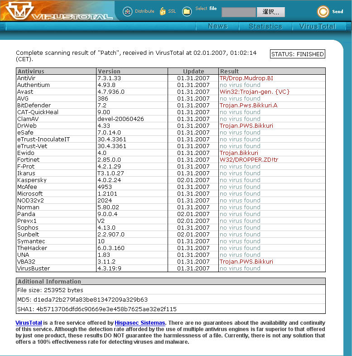Click the yellow folder select-file icon
This screenshot has width=352, height=356.
(x=187, y=11)
